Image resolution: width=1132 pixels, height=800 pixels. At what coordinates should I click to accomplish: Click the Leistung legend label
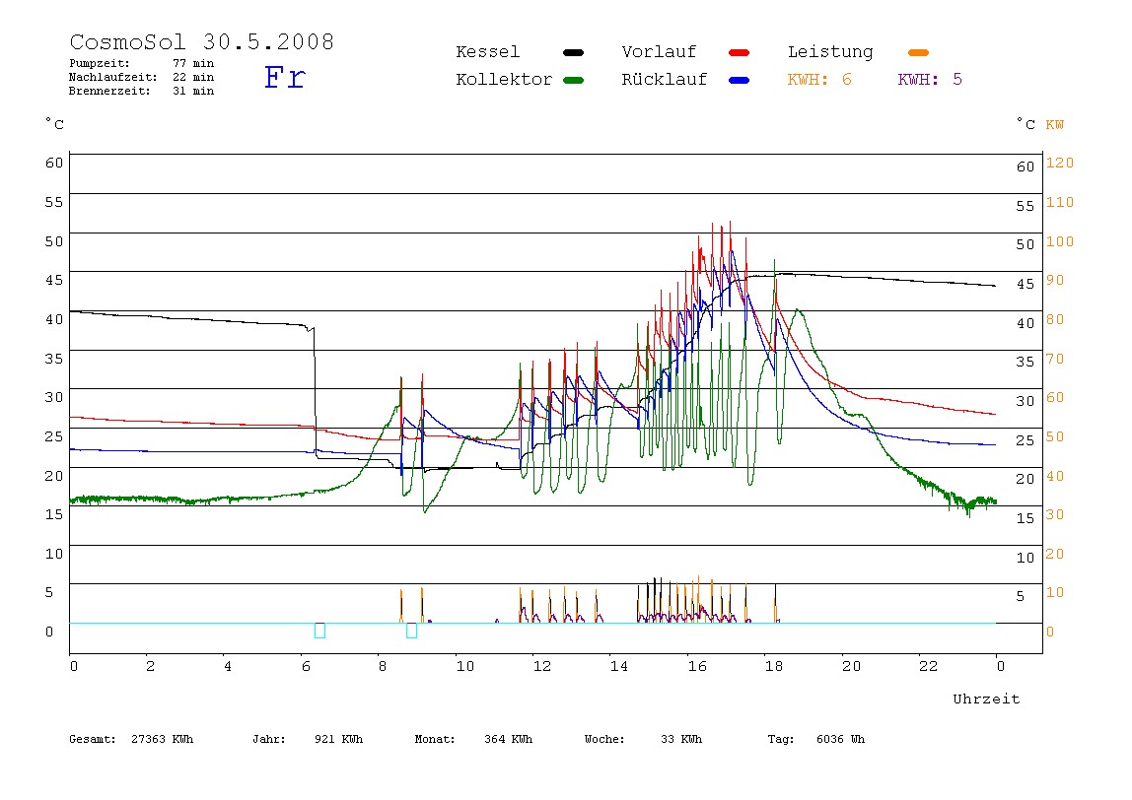pos(830,52)
